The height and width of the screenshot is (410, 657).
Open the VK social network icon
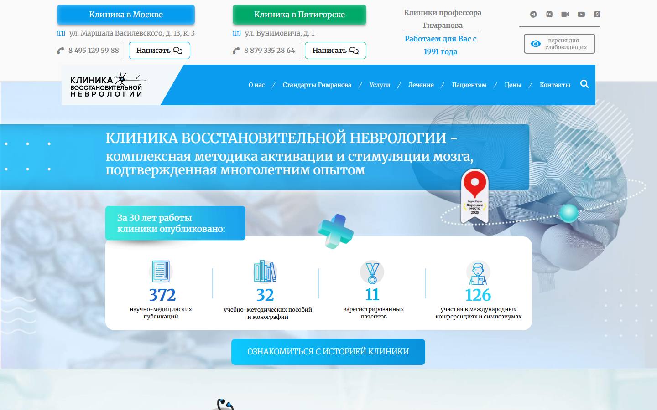tap(549, 15)
